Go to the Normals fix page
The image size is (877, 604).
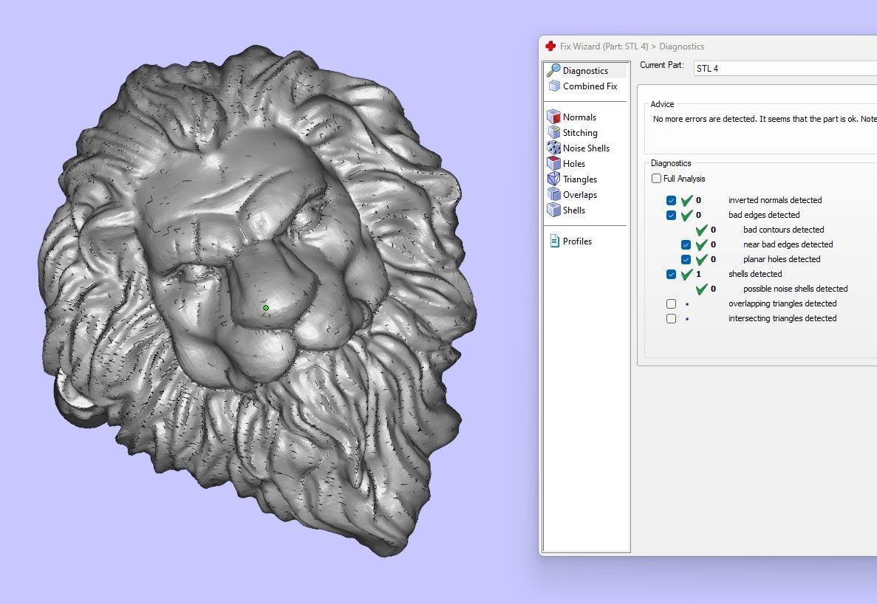(579, 117)
